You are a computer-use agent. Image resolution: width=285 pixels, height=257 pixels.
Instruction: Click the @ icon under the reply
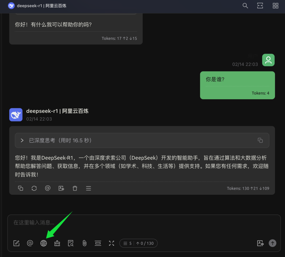[47, 188]
